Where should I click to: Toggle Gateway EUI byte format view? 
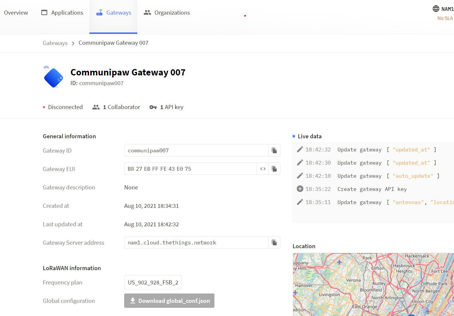click(x=263, y=169)
